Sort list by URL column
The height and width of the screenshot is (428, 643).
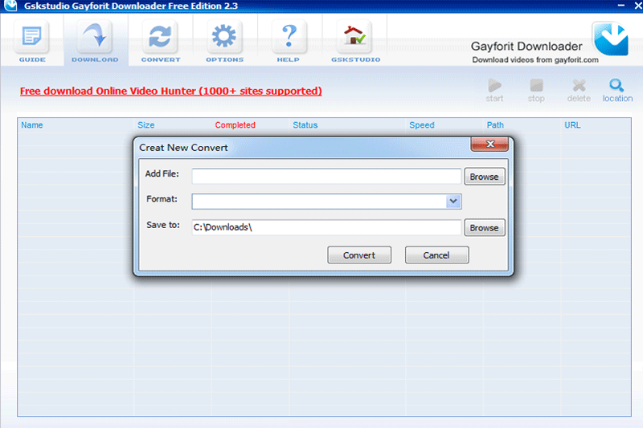point(572,125)
